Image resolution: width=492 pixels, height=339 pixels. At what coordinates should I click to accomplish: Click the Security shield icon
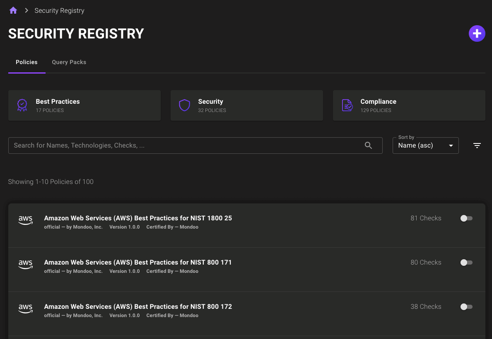click(184, 105)
